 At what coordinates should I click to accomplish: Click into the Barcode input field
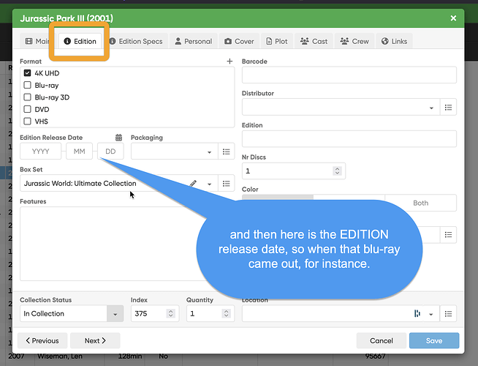[x=349, y=75]
